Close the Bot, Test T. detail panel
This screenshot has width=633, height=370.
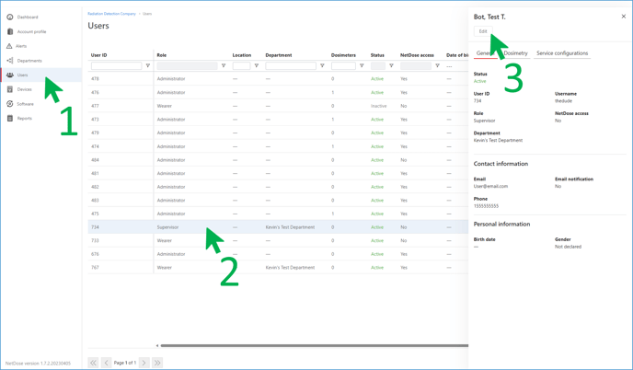tap(623, 17)
